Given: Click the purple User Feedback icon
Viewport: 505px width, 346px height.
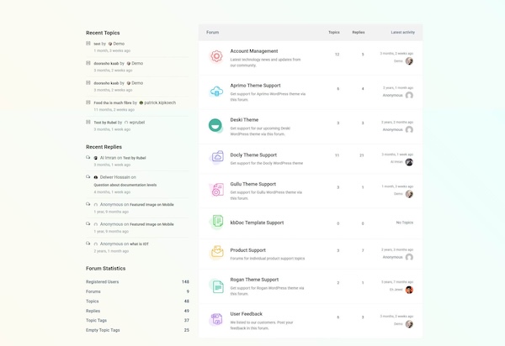Looking at the screenshot, I should click(x=216, y=319).
